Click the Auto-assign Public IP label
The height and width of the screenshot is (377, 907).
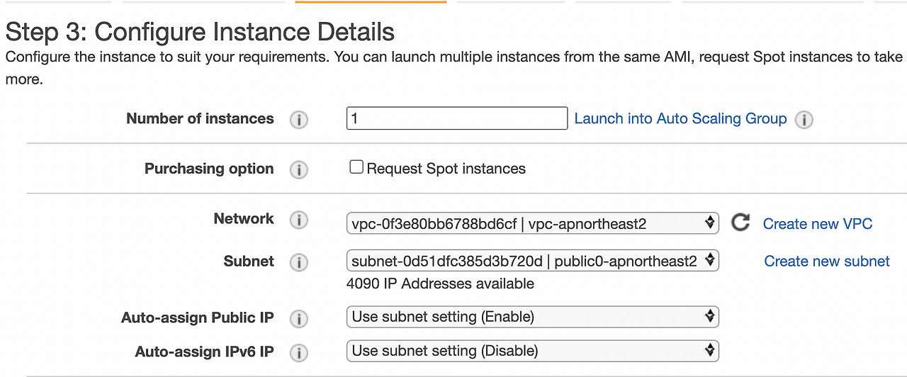tap(198, 317)
